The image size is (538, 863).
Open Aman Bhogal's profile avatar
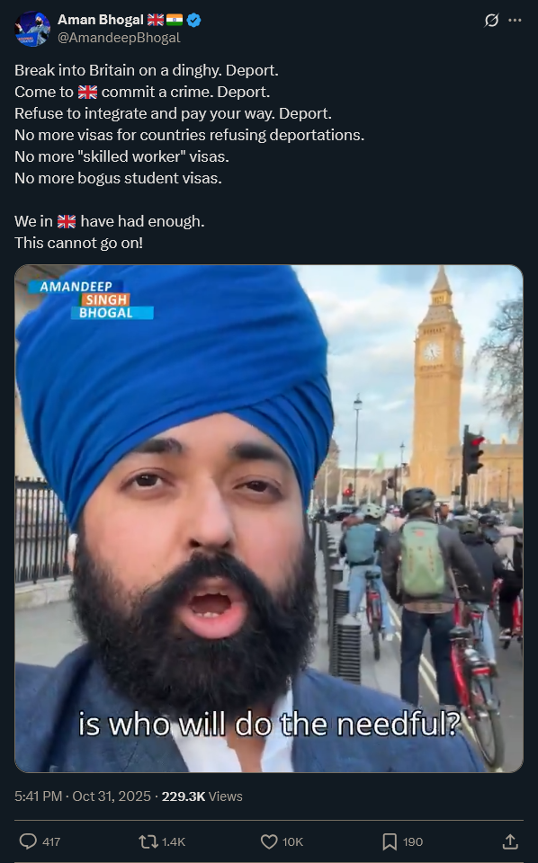click(x=32, y=29)
